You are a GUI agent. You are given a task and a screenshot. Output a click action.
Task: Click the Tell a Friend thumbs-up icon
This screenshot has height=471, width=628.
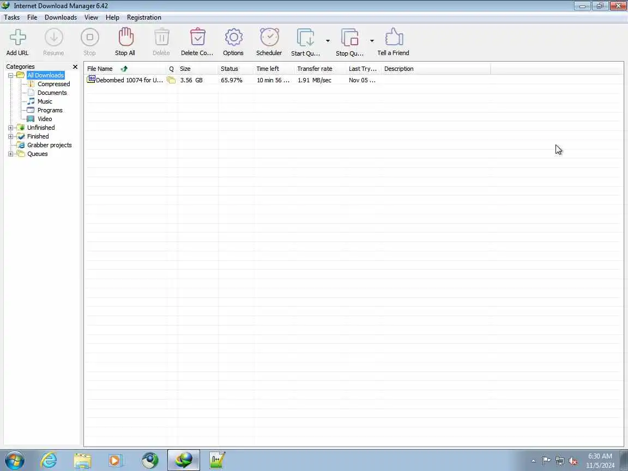pyautogui.click(x=393, y=37)
